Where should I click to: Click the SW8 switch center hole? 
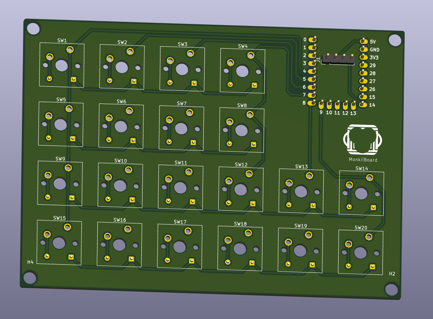pyautogui.click(x=241, y=131)
